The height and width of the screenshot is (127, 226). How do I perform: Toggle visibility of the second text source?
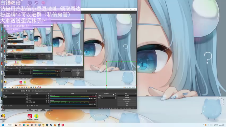tap(46, 97)
